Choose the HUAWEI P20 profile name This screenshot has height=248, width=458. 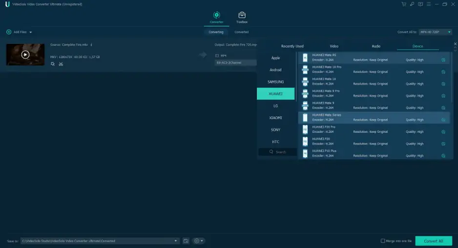(x=321, y=139)
